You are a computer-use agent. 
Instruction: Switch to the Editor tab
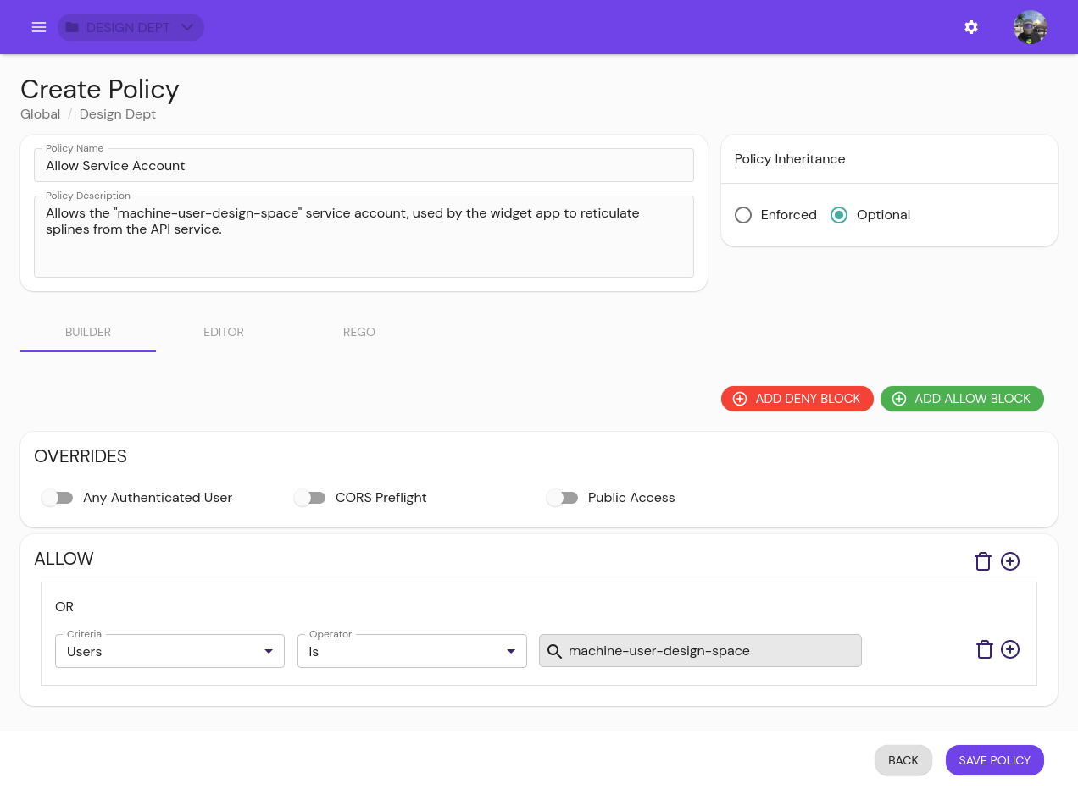[224, 332]
